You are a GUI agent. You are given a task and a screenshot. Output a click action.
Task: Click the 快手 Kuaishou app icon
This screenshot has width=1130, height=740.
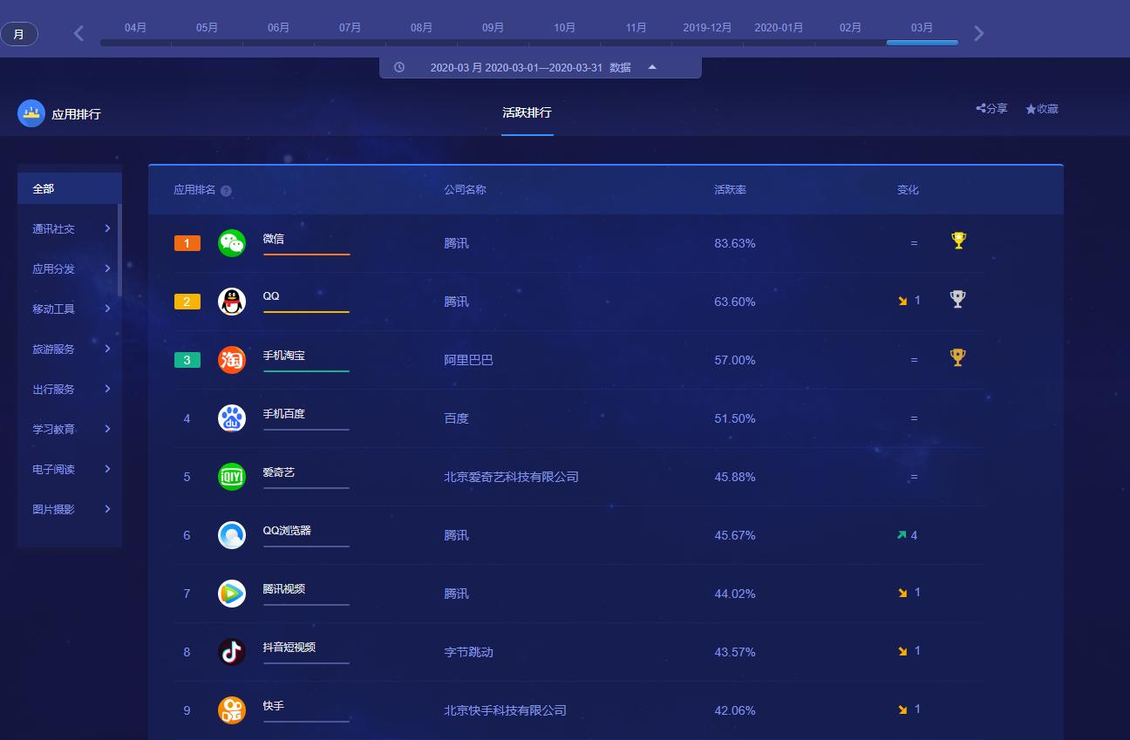point(232,710)
